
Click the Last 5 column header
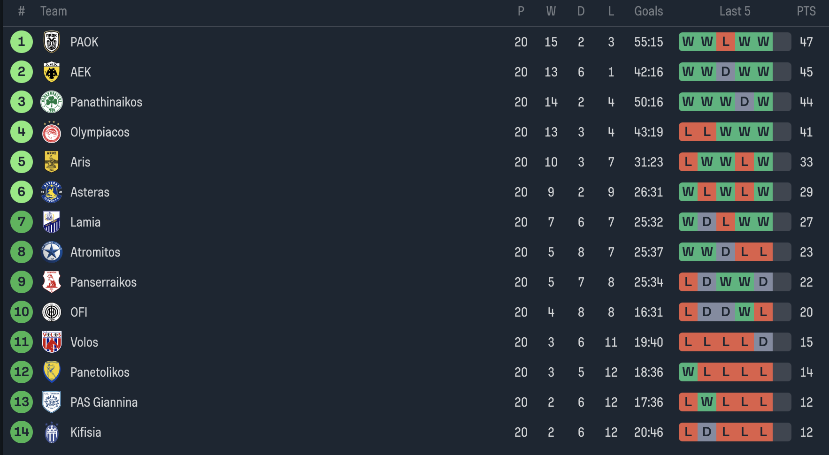(x=735, y=11)
